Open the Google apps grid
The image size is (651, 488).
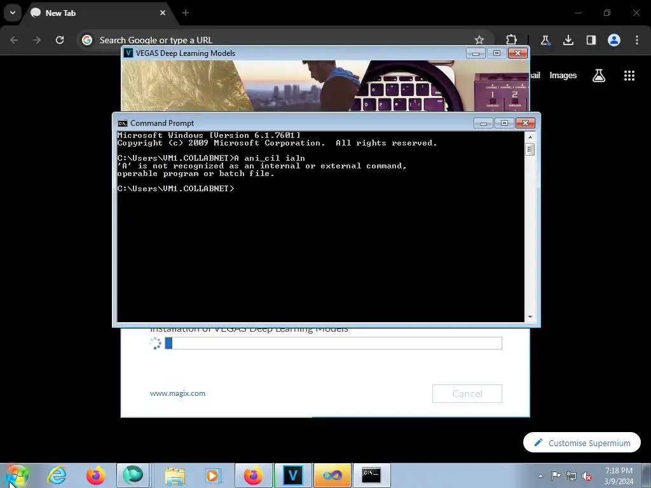point(629,75)
